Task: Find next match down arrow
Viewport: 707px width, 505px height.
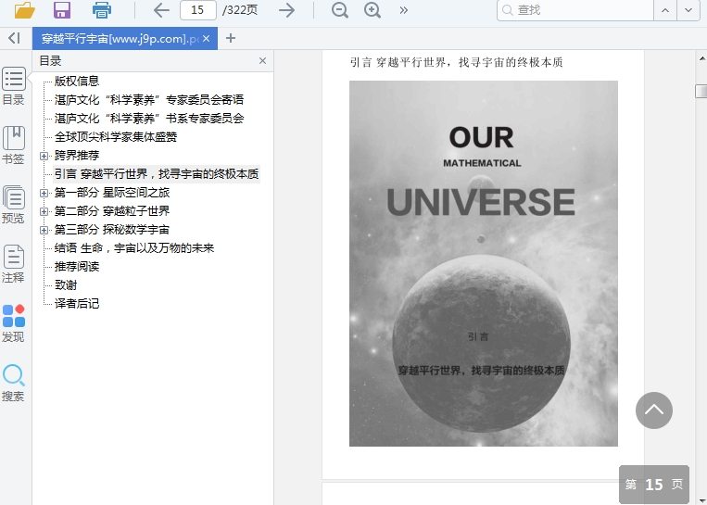Action: click(x=688, y=10)
